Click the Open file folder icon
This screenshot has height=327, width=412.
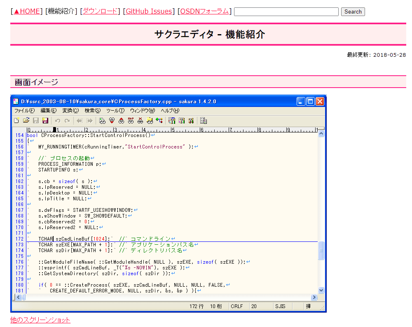click(x=26, y=121)
